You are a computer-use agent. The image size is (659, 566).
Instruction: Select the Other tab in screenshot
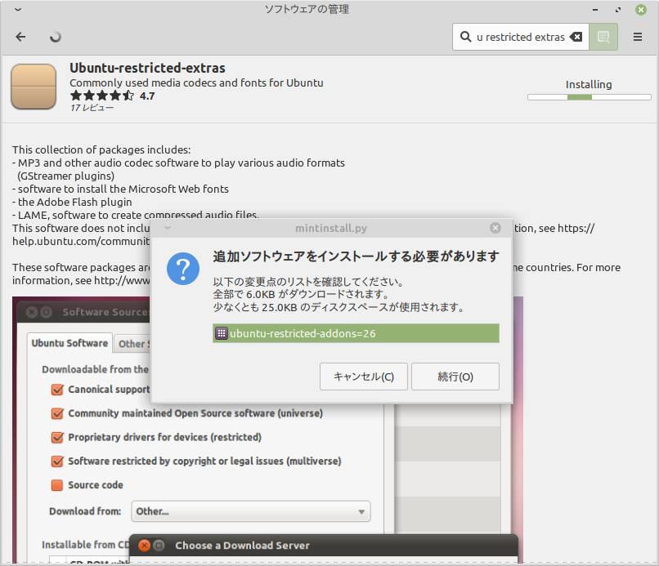(132, 344)
